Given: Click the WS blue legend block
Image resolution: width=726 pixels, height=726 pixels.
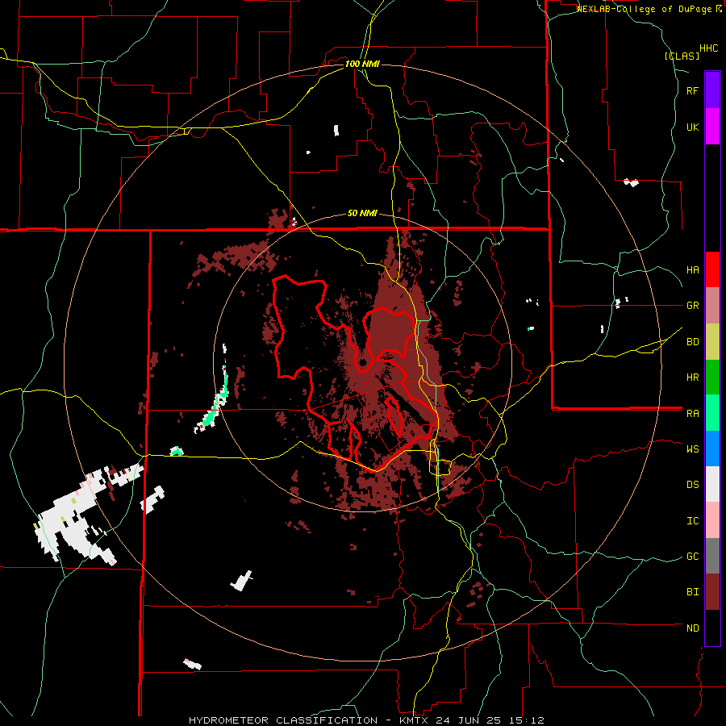Looking at the screenshot, I should click(x=712, y=449).
